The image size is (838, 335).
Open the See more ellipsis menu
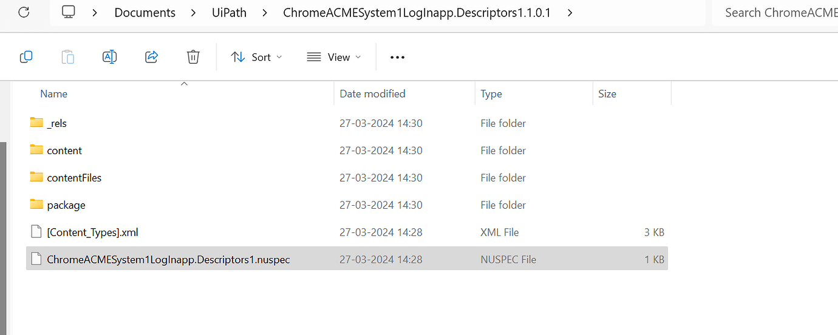coord(397,57)
